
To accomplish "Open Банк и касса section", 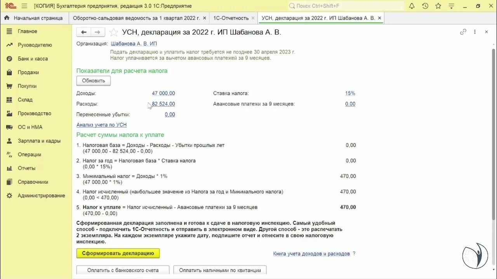I will [x=33, y=59].
